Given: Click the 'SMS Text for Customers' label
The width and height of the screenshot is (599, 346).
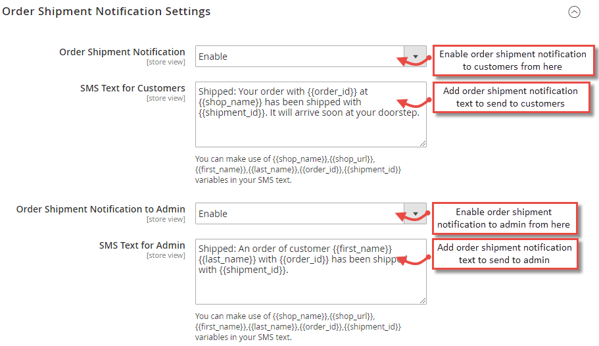Looking at the screenshot, I should click(133, 88).
